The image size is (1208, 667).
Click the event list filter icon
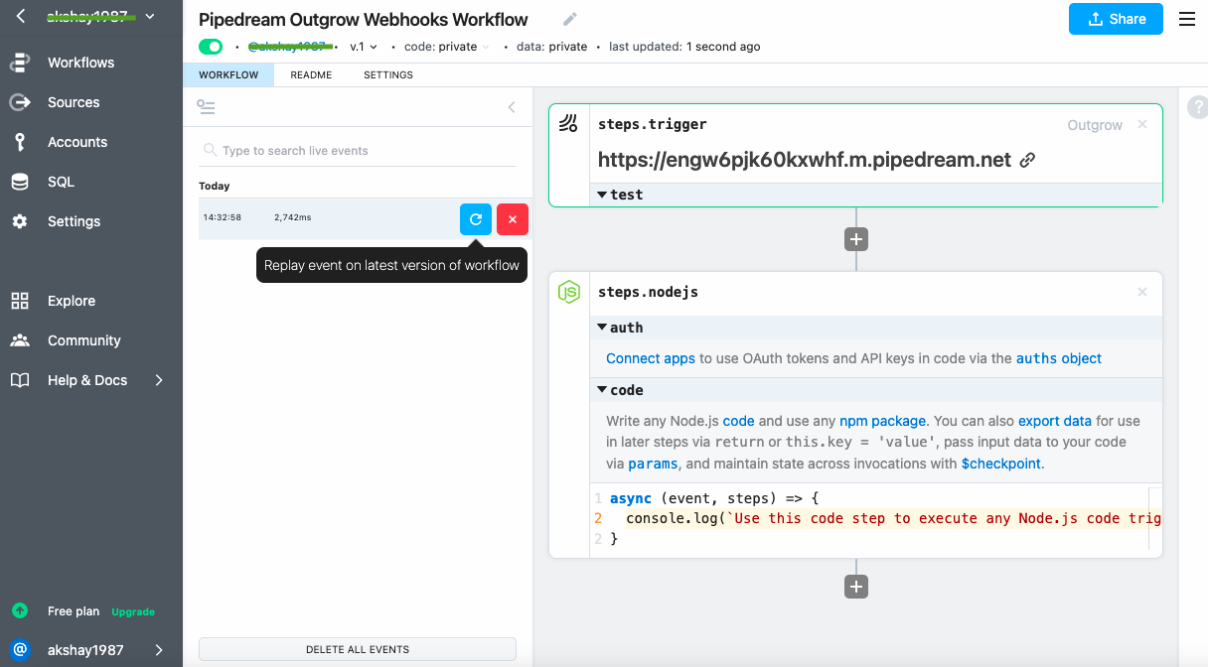(207, 106)
